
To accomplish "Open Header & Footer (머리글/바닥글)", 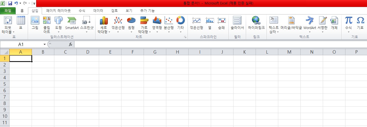I will [291, 23].
